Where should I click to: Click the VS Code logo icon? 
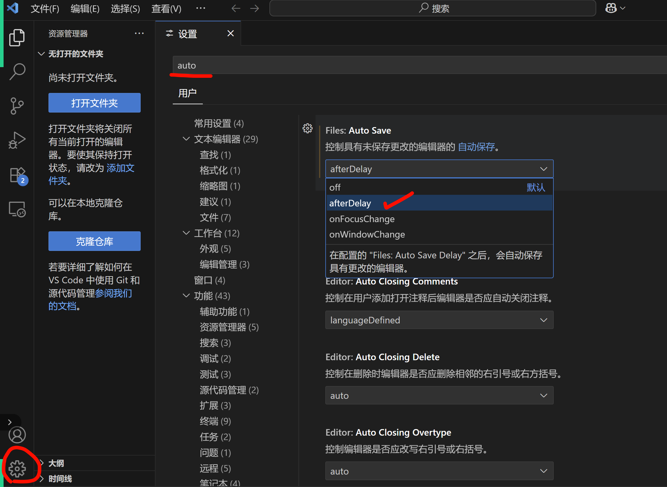coord(12,8)
